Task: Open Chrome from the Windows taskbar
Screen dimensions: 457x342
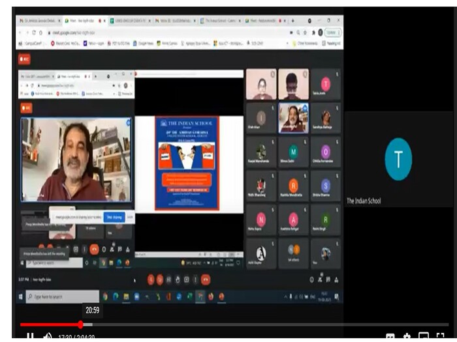Action: 105,296
